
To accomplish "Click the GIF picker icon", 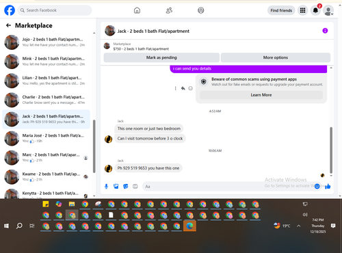I will pyautogui.click(x=135, y=187).
